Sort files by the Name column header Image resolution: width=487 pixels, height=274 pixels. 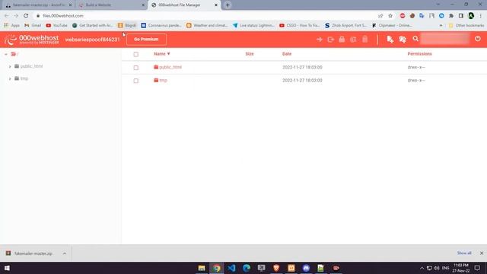[x=162, y=54]
